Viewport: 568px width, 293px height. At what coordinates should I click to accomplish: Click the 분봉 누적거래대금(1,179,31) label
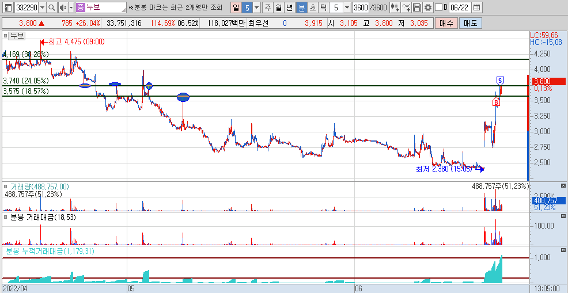(x=50, y=251)
